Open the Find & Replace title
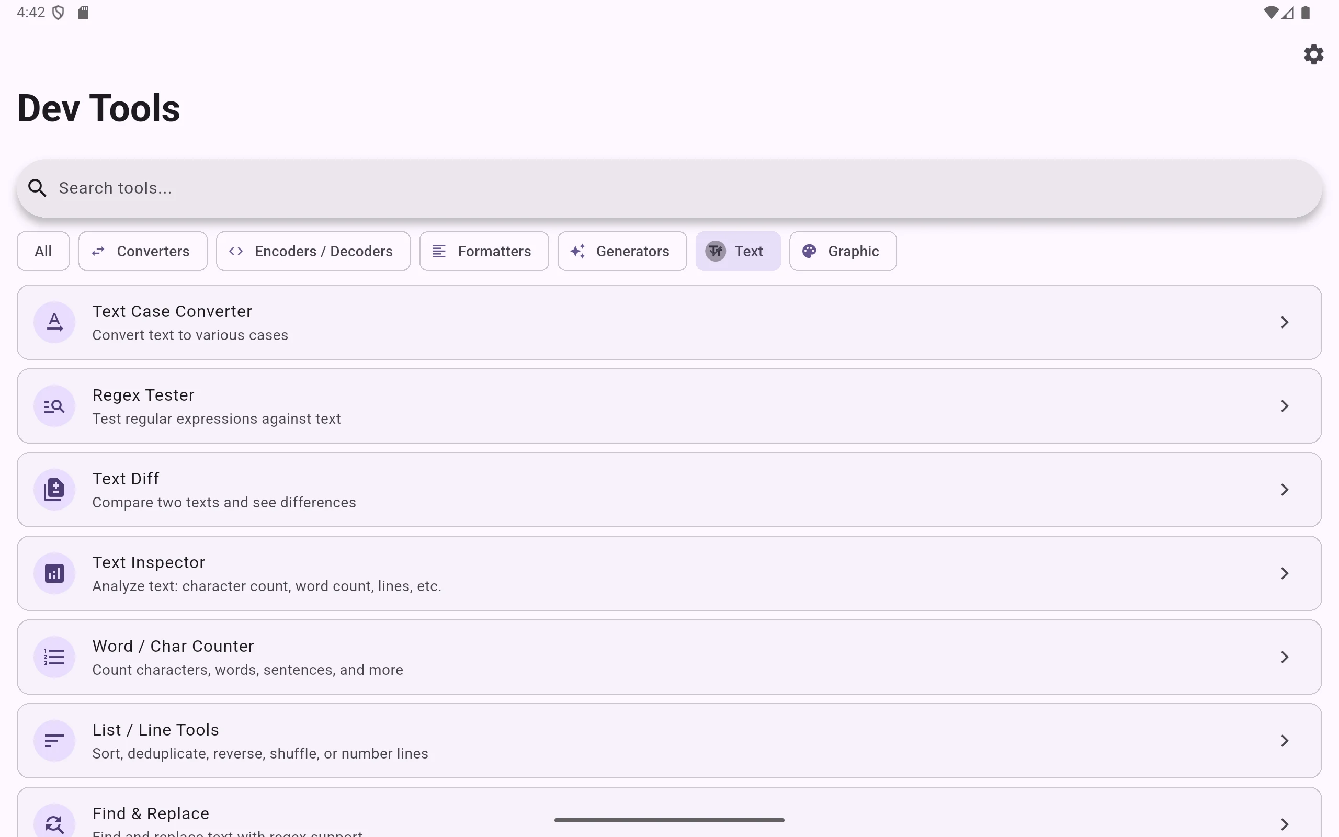This screenshot has height=837, width=1339. [x=151, y=814]
